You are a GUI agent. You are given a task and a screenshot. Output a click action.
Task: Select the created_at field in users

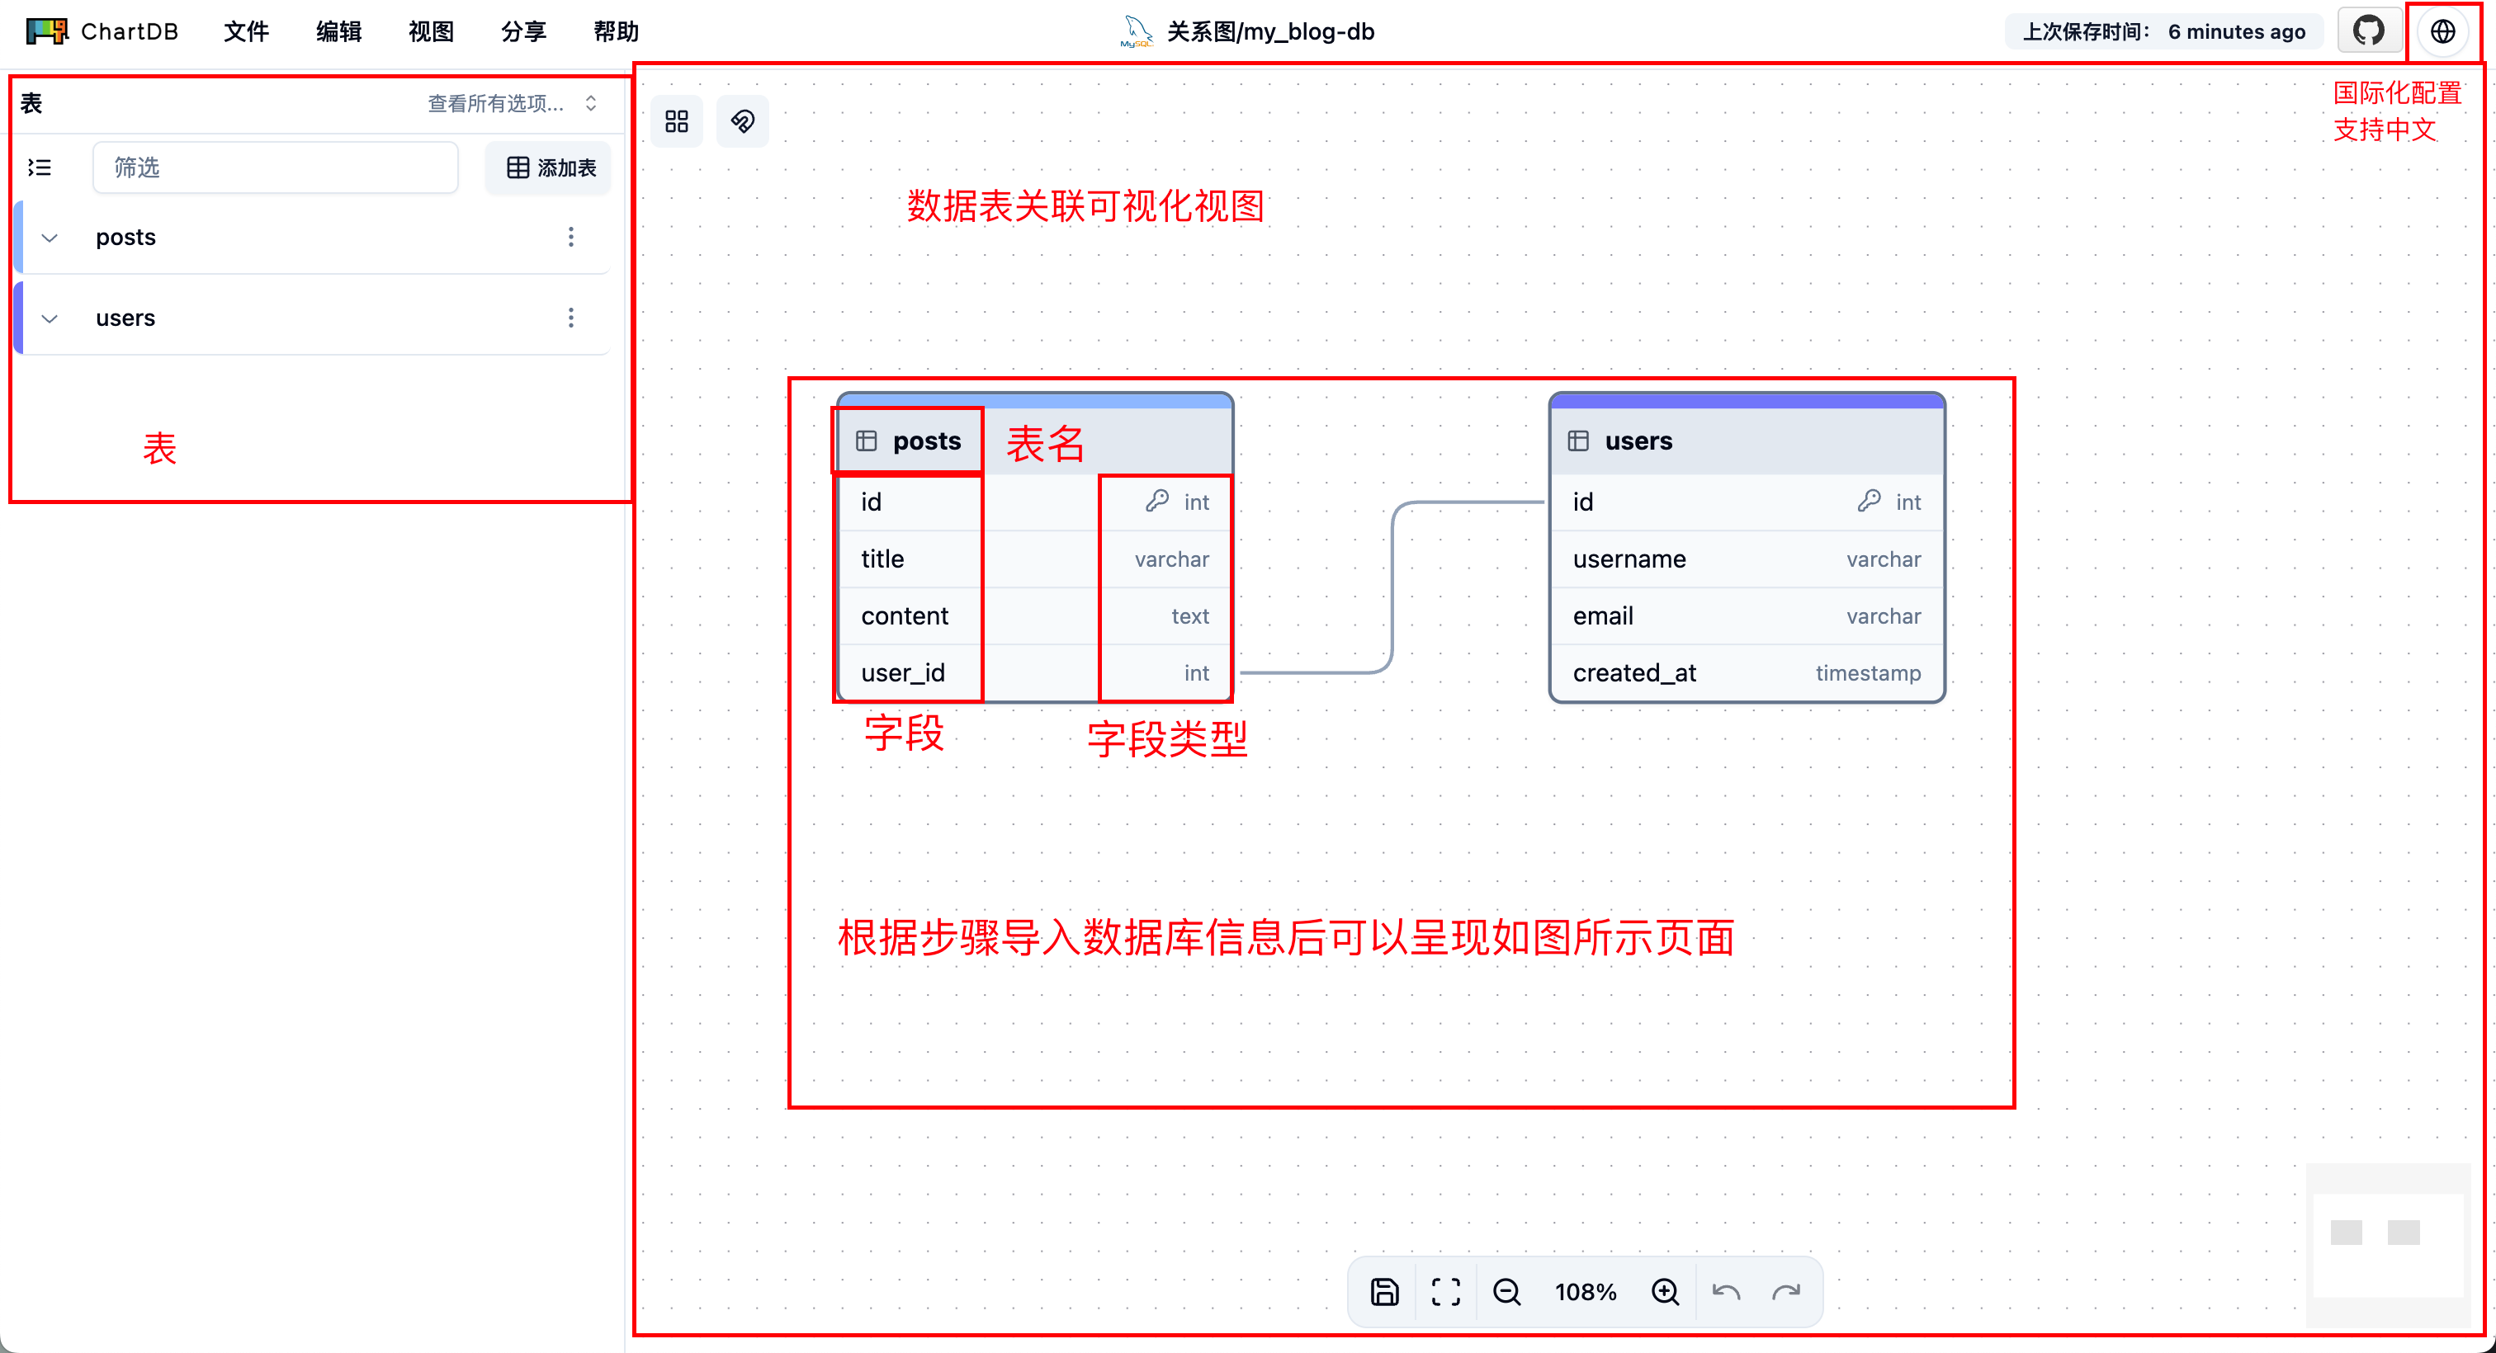[1747, 673]
